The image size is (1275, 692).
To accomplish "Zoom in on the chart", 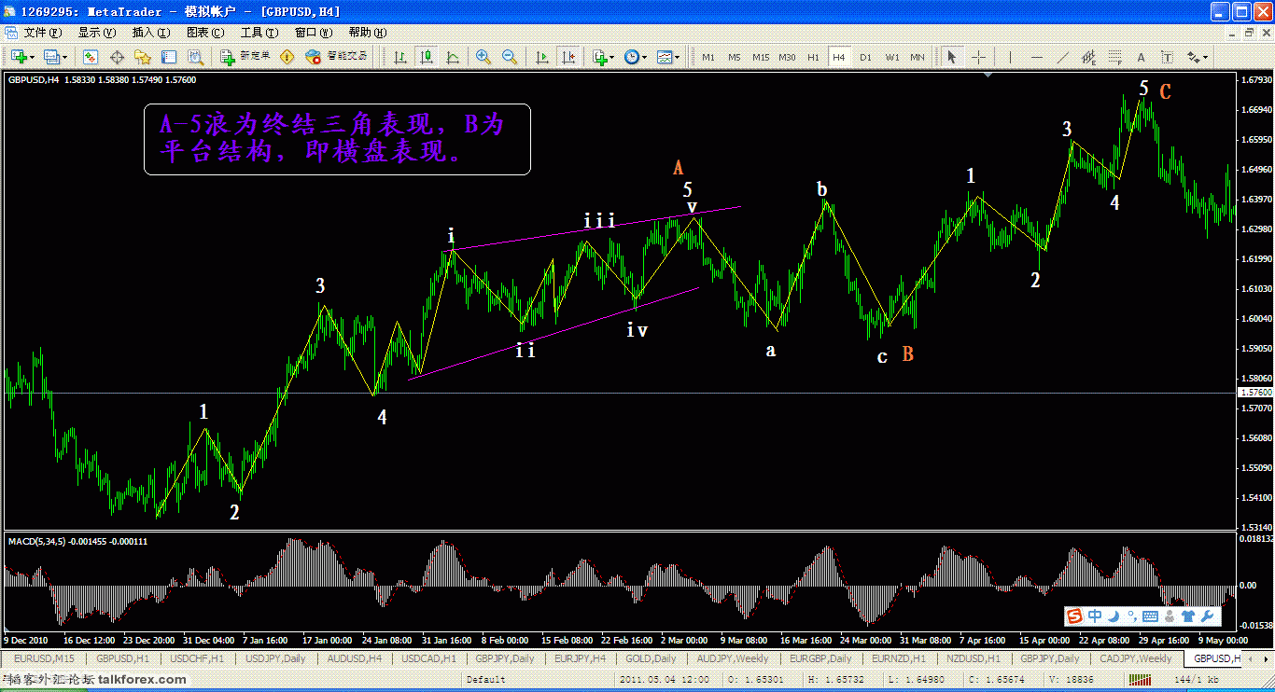I will [x=483, y=57].
